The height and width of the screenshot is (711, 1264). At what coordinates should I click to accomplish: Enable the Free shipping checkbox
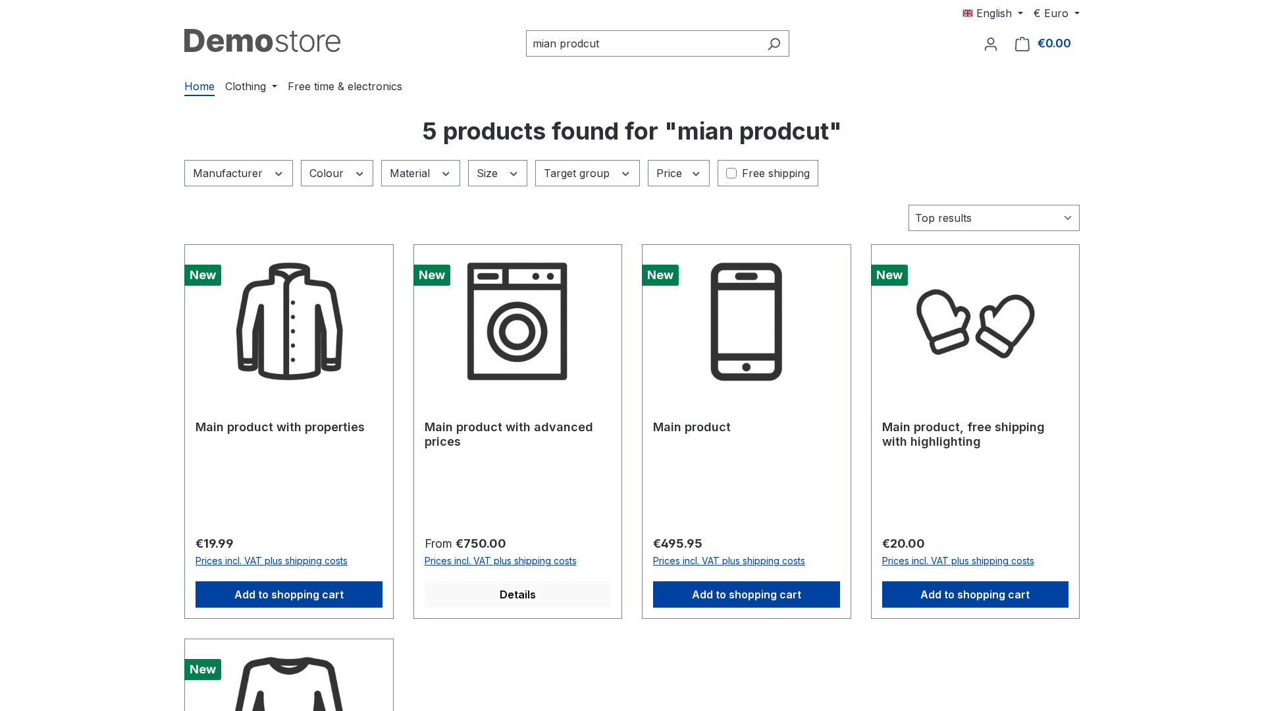(731, 173)
